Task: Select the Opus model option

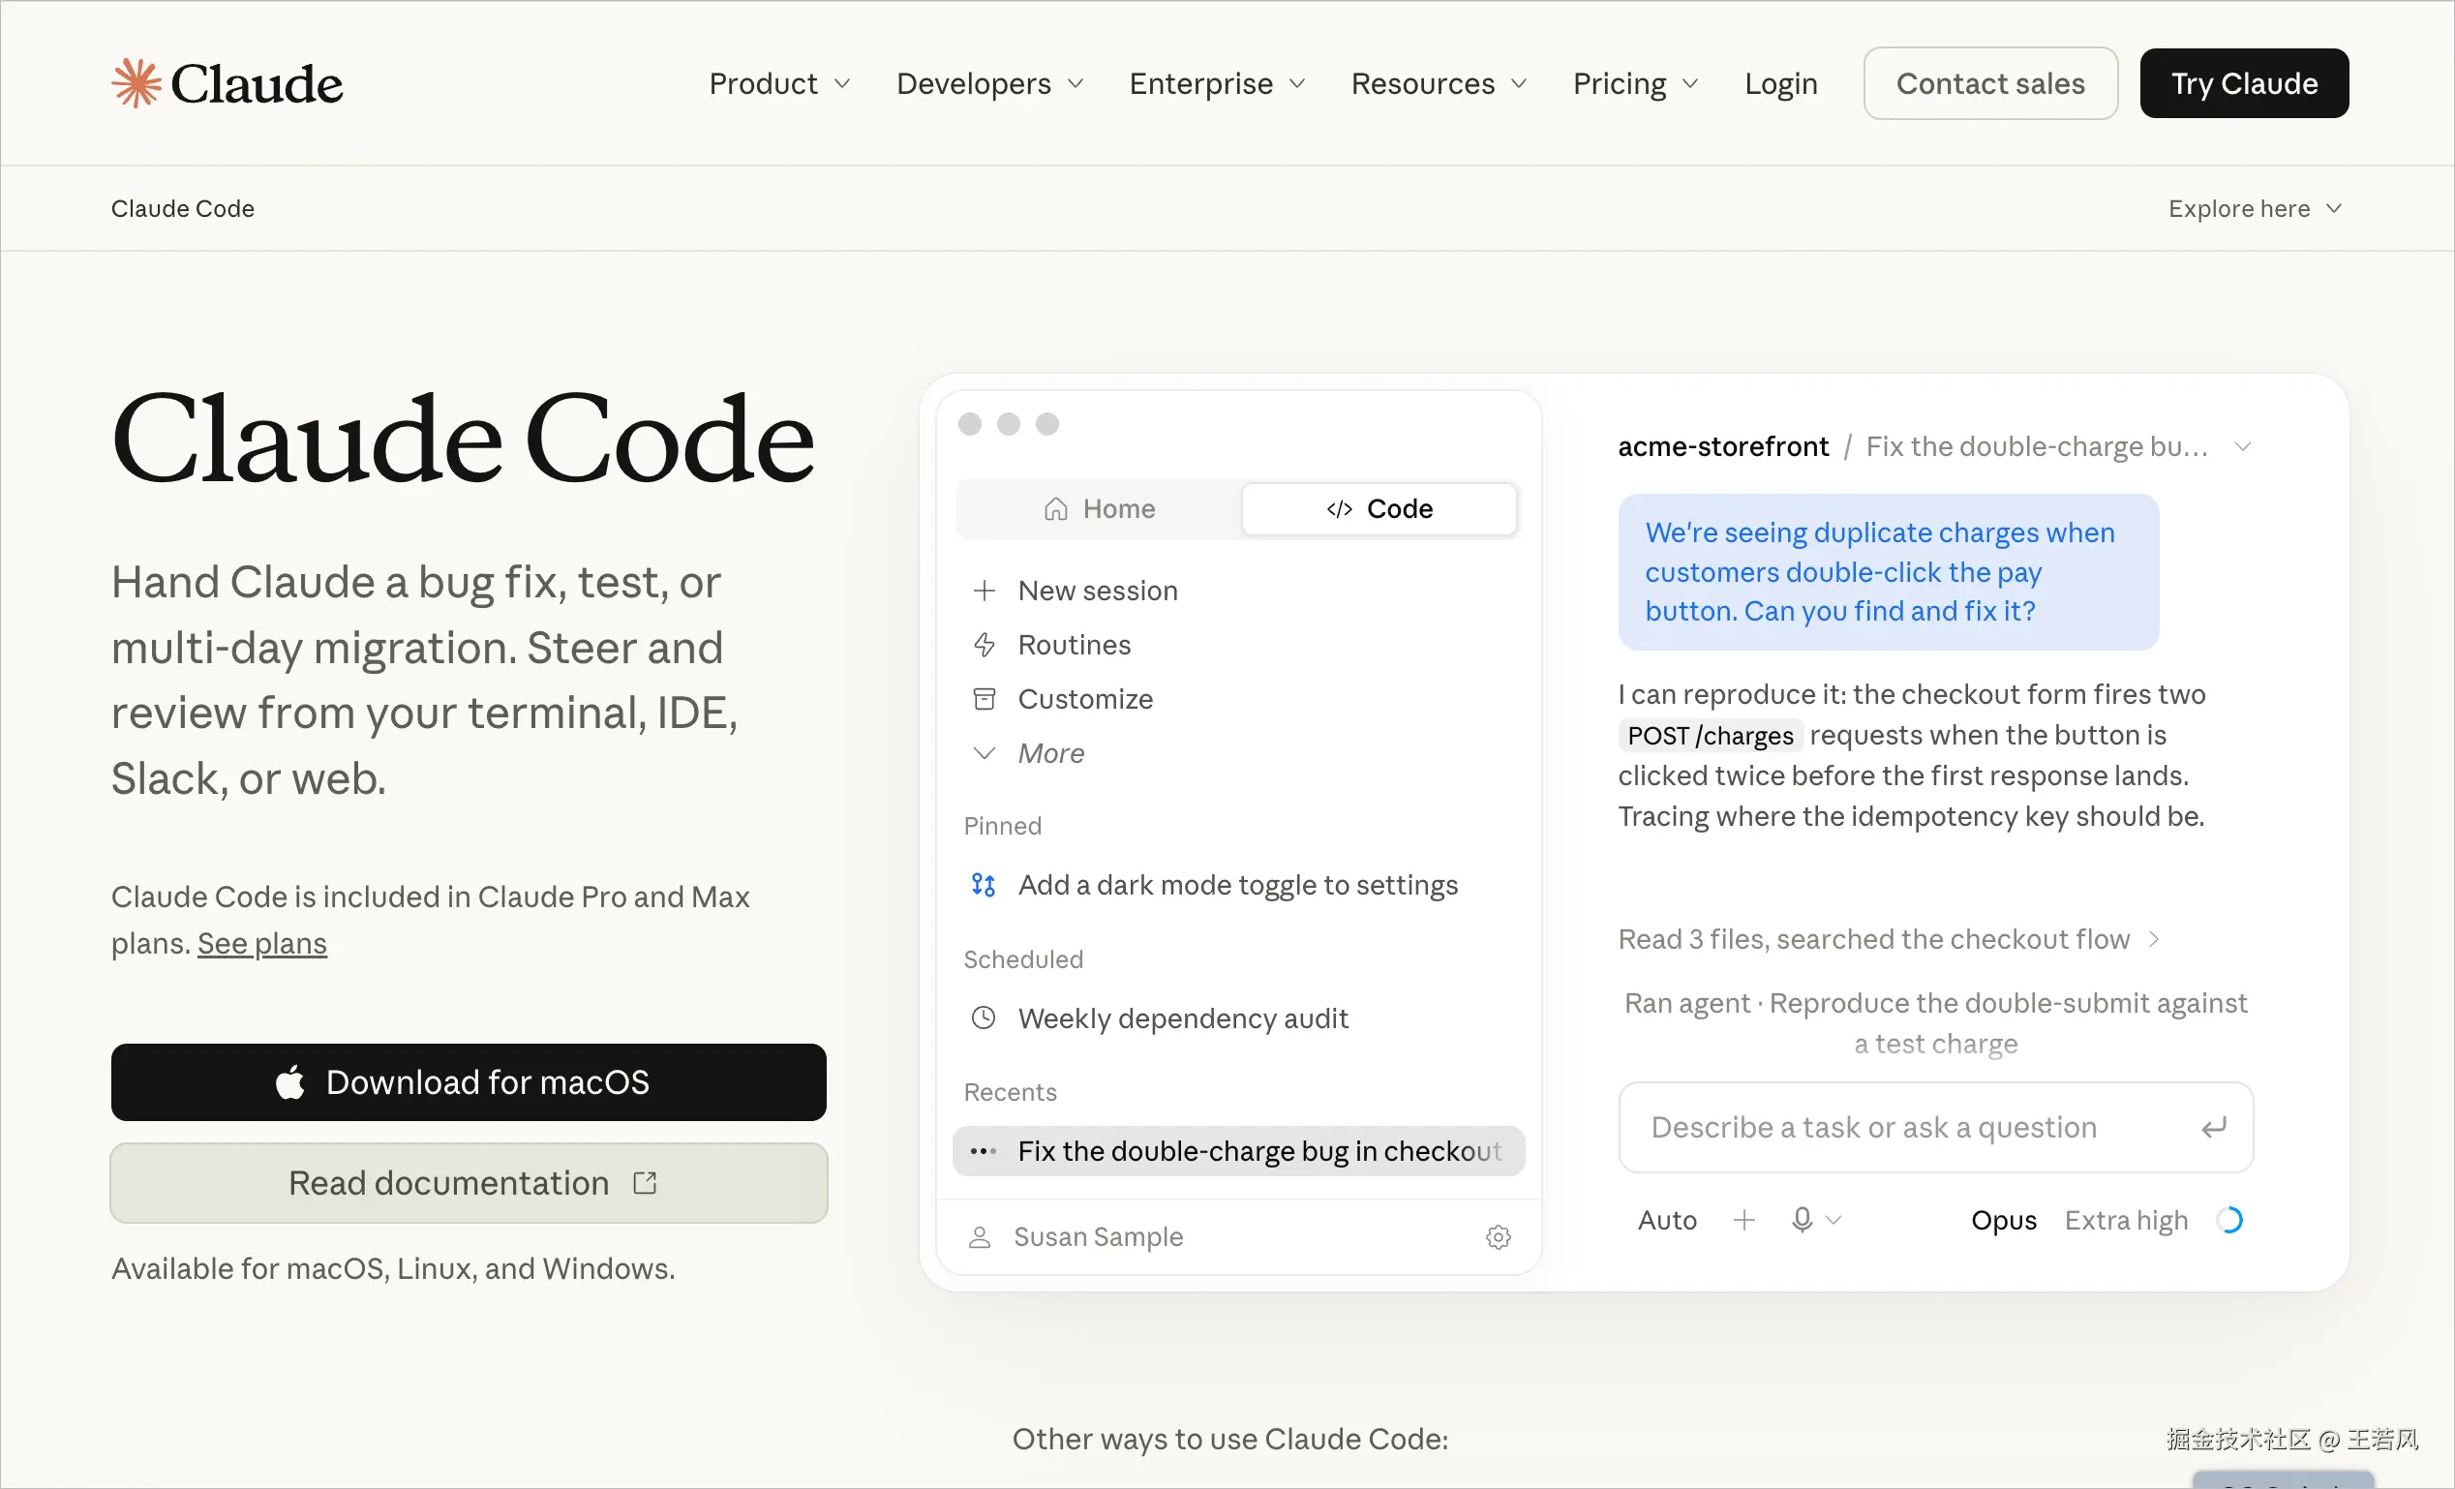Action: [2004, 1220]
